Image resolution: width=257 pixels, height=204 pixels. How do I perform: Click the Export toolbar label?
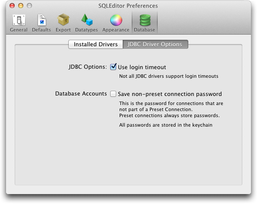point(63,30)
